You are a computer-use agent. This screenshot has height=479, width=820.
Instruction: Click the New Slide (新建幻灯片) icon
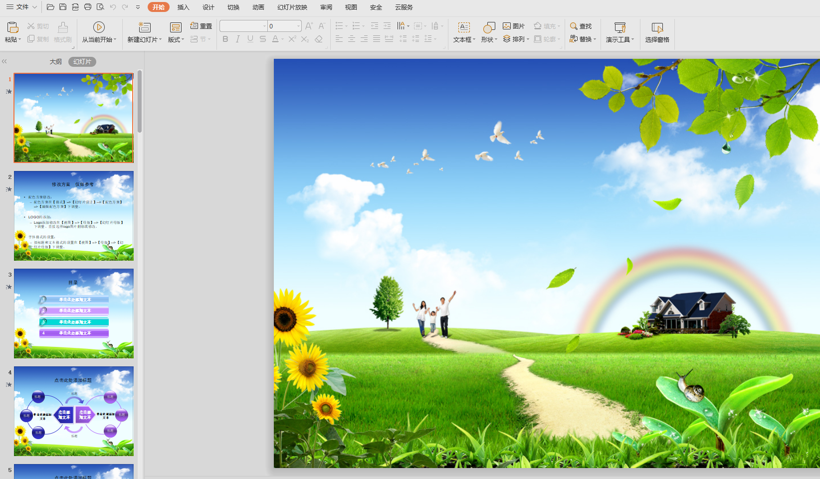145,27
